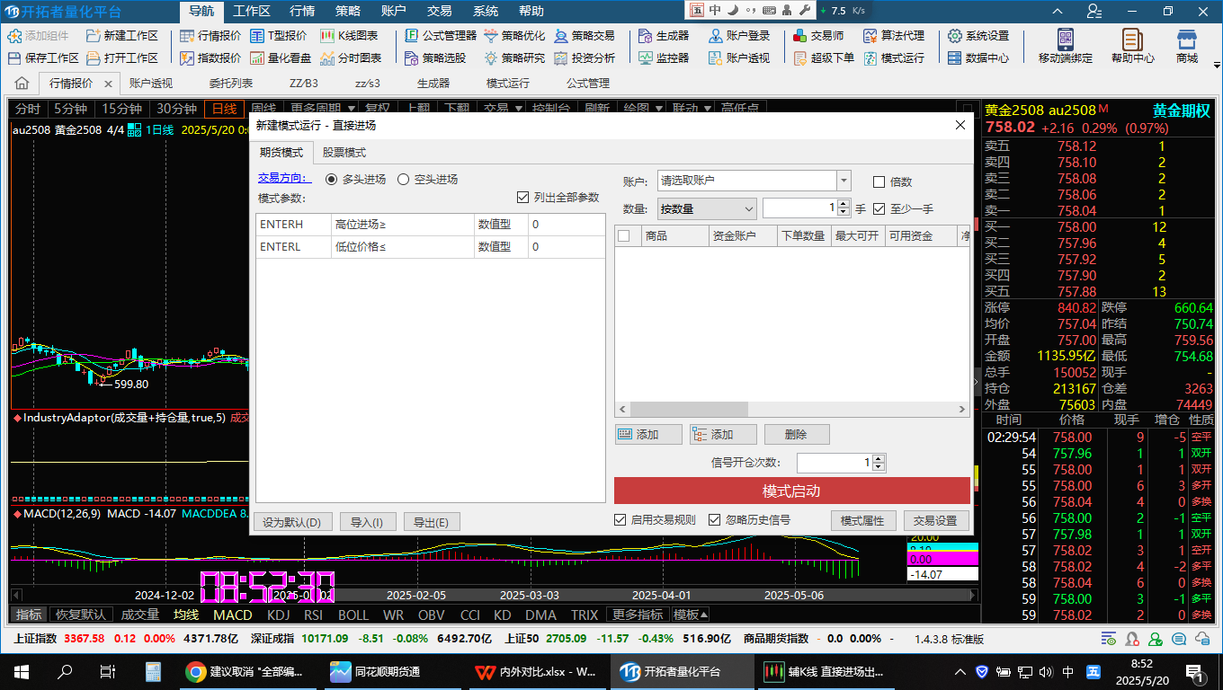Screen dimensions: 1223x690
Task: Open 策略研究 tool
Action: click(513, 57)
